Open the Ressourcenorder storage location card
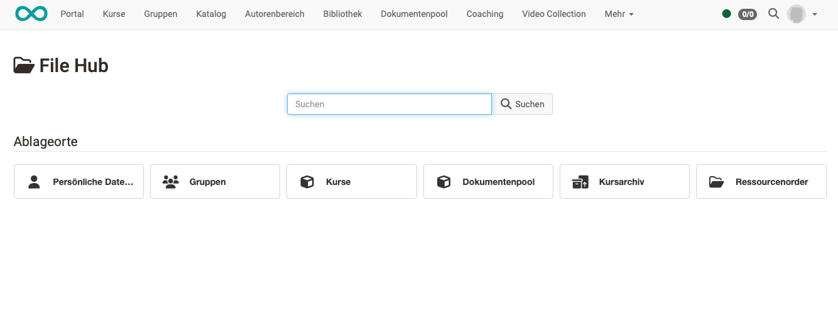 (x=761, y=182)
